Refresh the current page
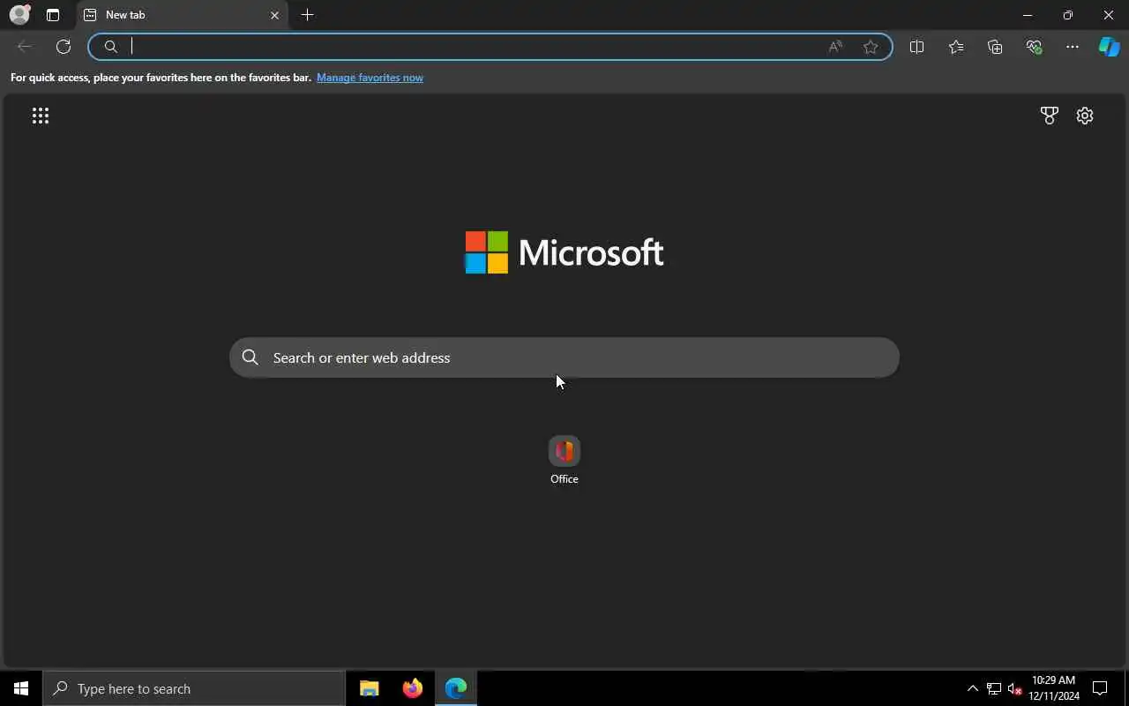Screen dimensions: 1129x706 pos(64,47)
